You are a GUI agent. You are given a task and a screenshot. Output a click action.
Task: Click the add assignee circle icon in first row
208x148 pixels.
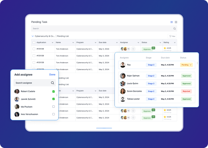(133, 49)
